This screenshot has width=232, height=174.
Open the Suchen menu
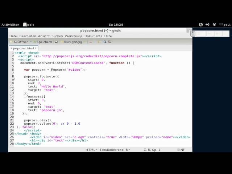point(57,36)
